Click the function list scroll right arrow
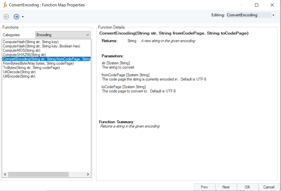 88,174
